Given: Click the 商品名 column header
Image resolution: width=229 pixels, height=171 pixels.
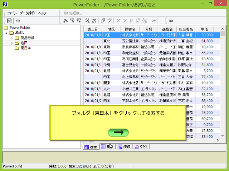Looking at the screenshot, I should click(167, 29).
